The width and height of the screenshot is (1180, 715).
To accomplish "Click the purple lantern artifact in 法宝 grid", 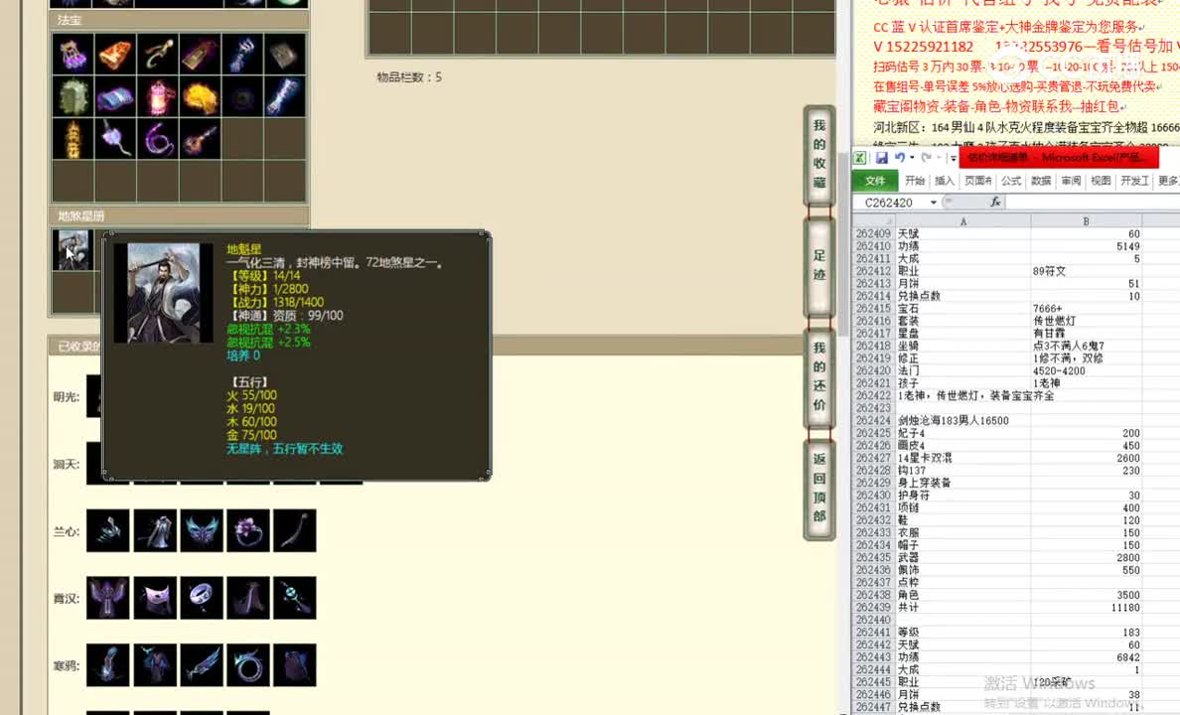I will pos(73,54).
